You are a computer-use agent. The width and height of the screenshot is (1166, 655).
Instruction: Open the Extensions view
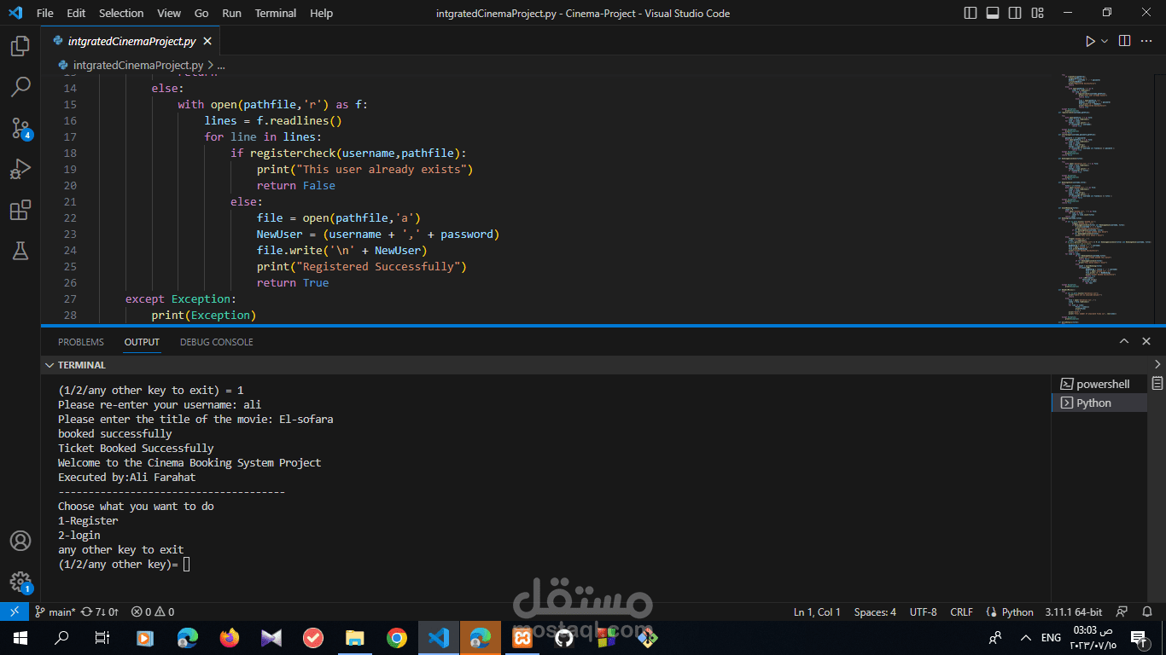click(20, 210)
